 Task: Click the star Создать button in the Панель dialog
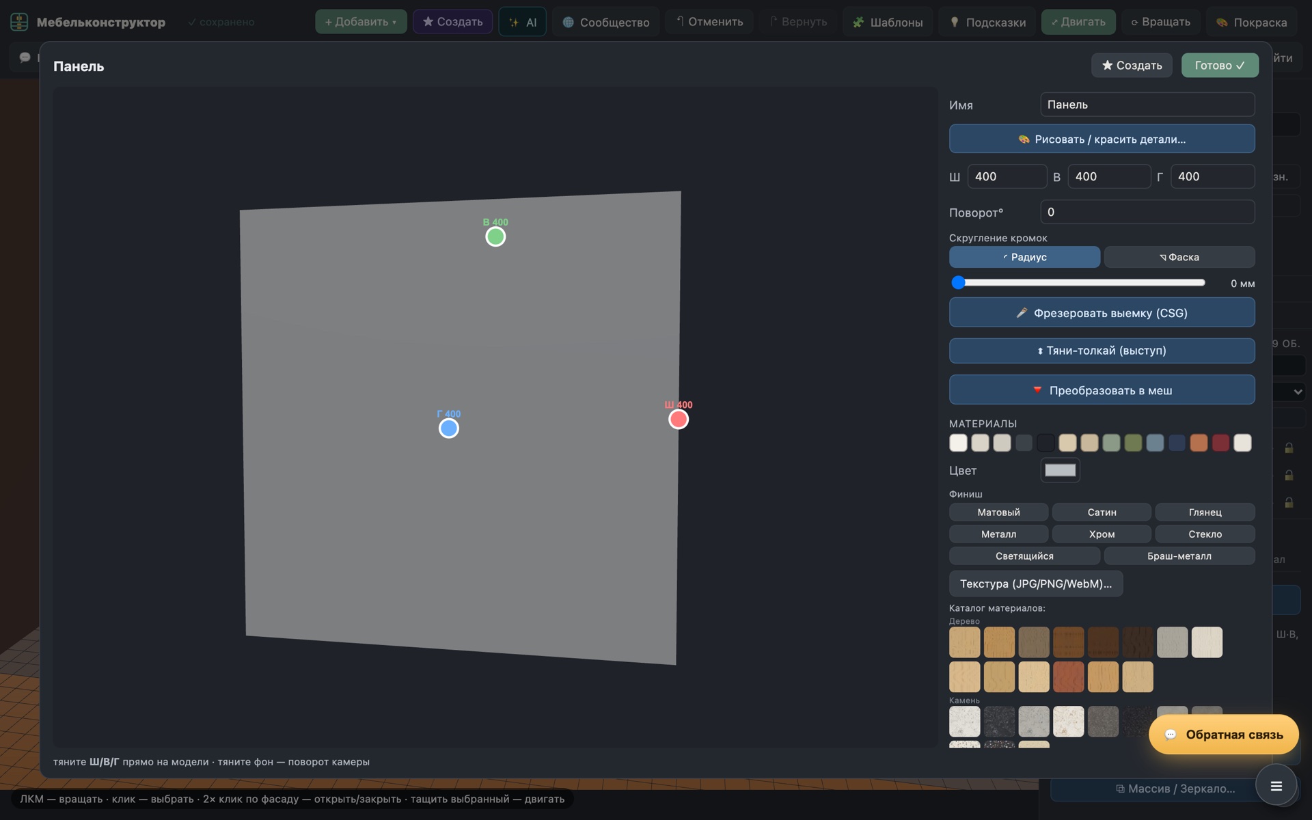pyautogui.click(x=1132, y=66)
